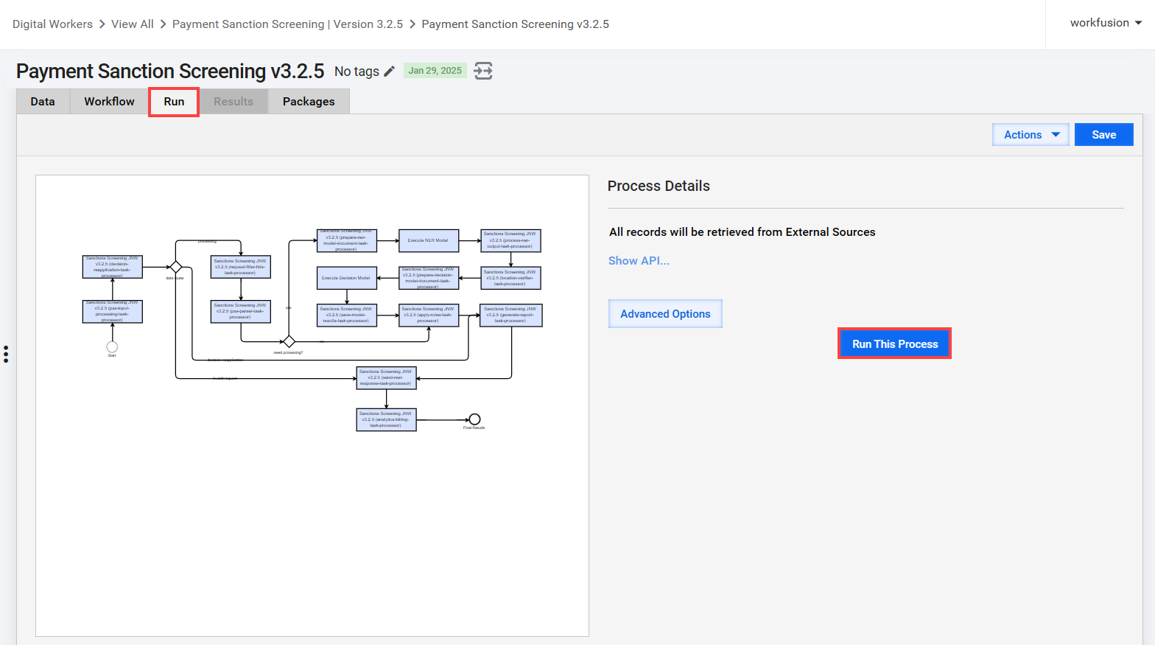Click the 'need processing?' gateway diamond

pos(289,341)
